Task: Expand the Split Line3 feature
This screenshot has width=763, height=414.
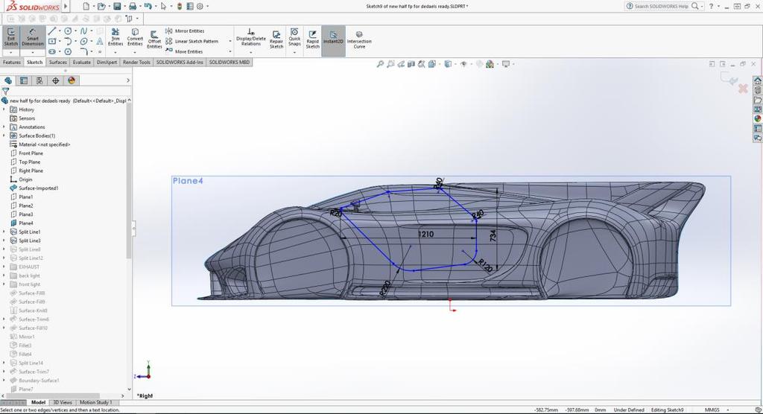Action: click(x=4, y=241)
